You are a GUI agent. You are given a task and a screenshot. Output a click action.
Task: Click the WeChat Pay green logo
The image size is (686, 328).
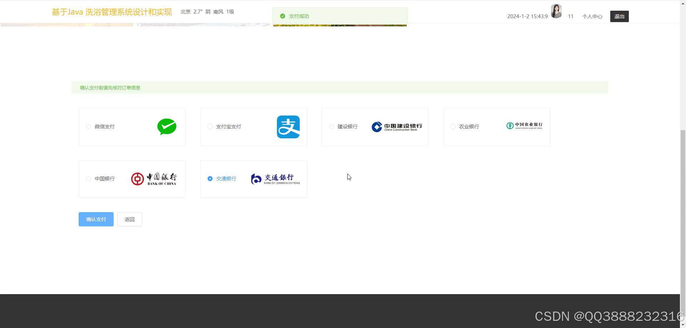pos(167,127)
